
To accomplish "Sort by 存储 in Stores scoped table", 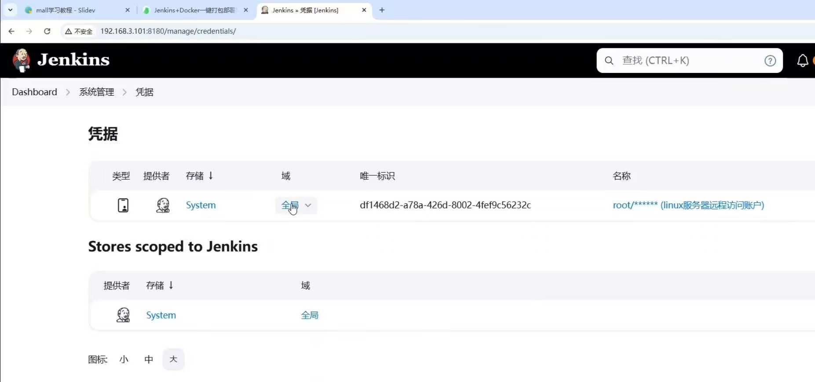I will (x=160, y=286).
